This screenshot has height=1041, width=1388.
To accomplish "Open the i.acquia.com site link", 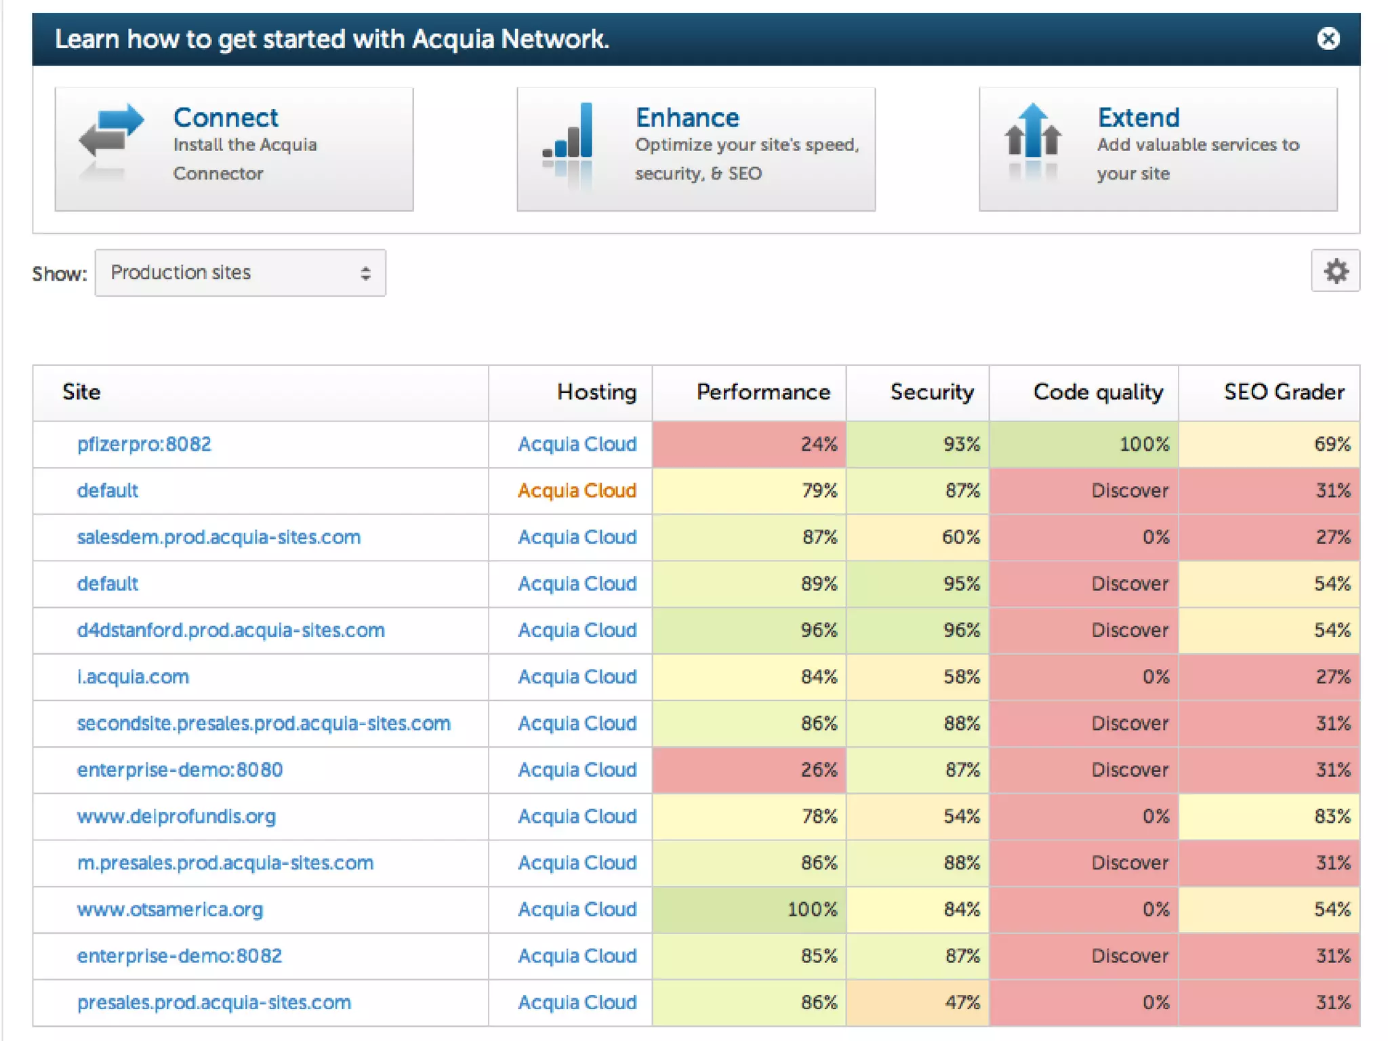I will pyautogui.click(x=133, y=677).
